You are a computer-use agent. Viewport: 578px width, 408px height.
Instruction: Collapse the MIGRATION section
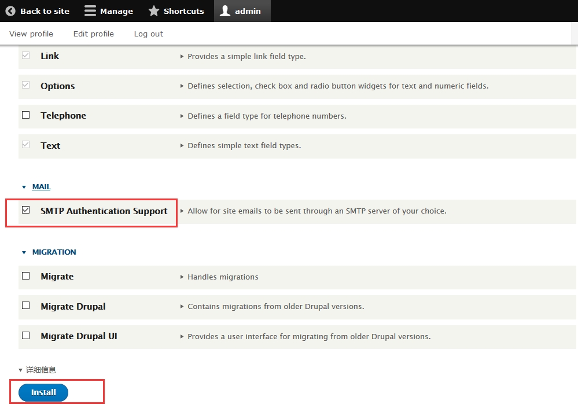[x=54, y=252]
